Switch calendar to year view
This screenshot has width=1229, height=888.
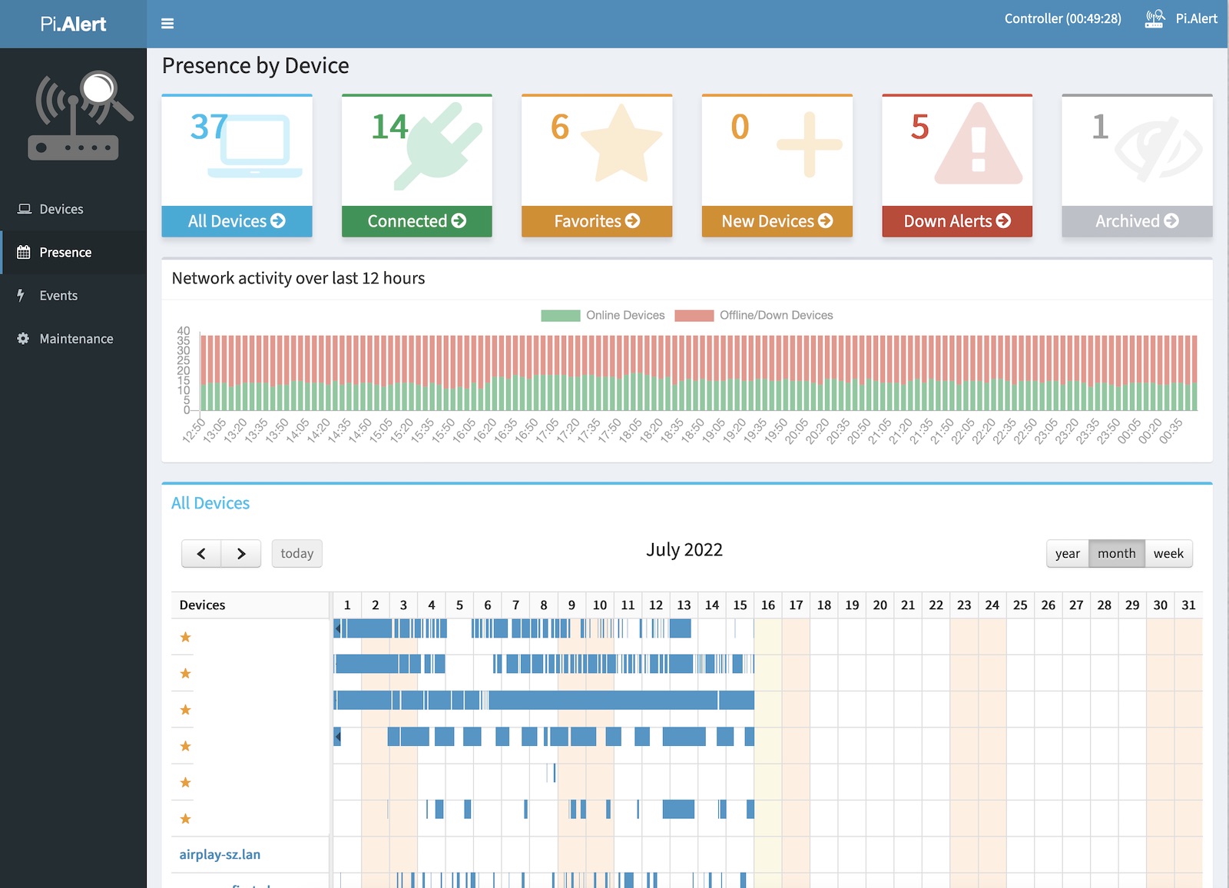(1067, 554)
